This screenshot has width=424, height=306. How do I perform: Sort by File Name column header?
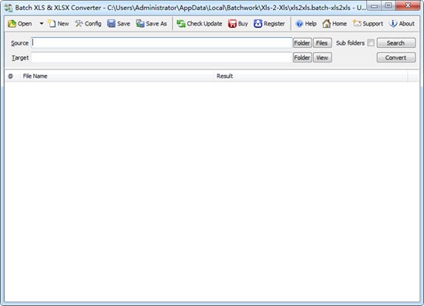point(117,76)
